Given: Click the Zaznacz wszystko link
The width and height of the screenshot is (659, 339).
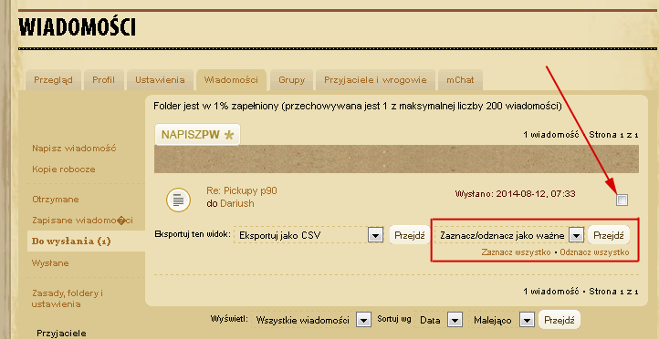Looking at the screenshot, I should pos(516,252).
